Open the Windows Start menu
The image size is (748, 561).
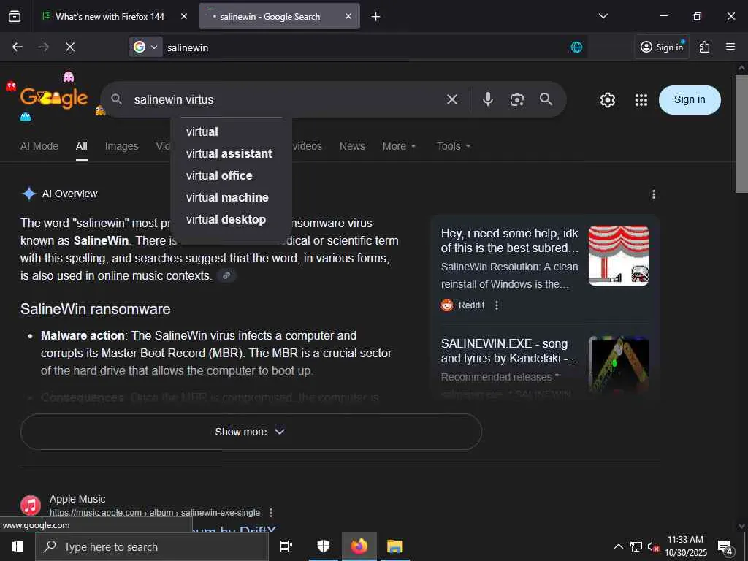[x=18, y=546]
